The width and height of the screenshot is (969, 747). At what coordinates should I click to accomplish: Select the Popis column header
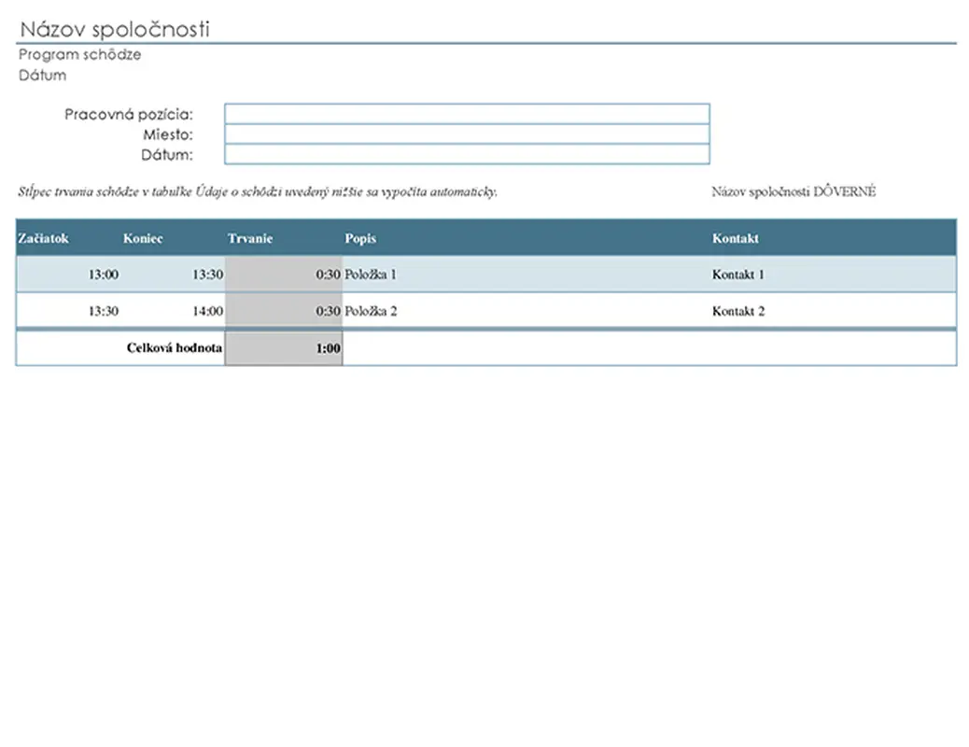(360, 238)
